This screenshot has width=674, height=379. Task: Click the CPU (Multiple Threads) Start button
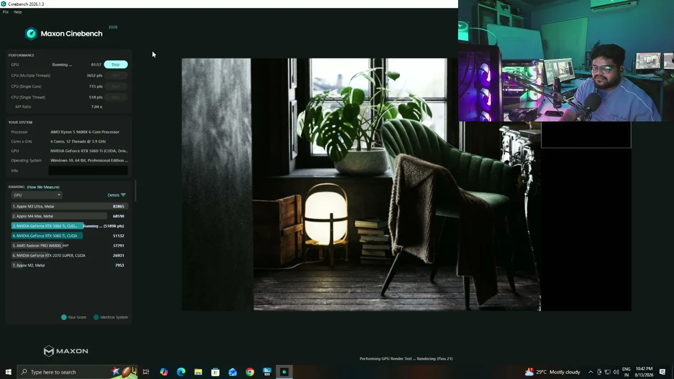(x=115, y=76)
